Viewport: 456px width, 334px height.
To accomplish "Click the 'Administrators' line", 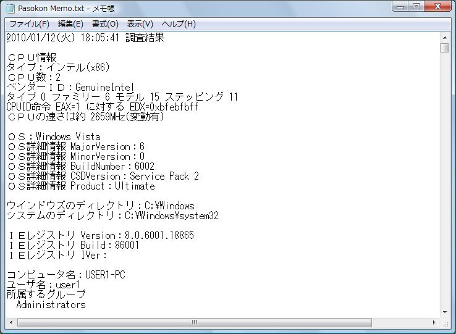I will pos(51,304).
